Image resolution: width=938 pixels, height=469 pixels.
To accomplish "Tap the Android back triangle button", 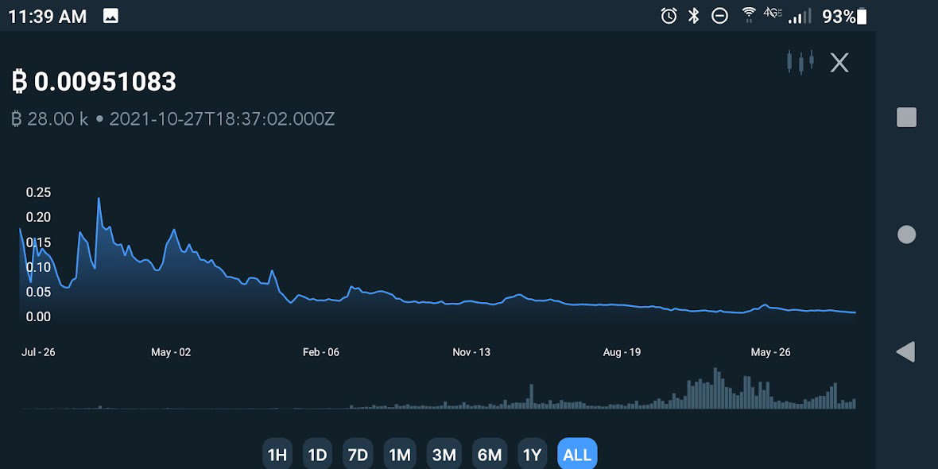I will [x=905, y=351].
